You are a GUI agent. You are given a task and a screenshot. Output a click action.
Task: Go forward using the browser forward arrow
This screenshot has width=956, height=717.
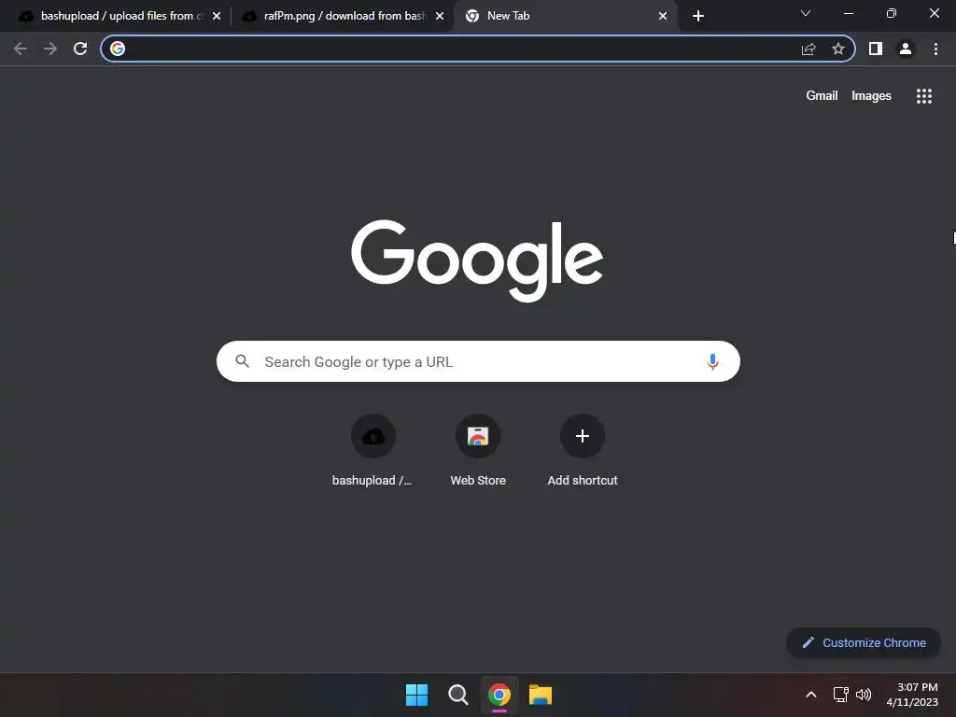50,49
